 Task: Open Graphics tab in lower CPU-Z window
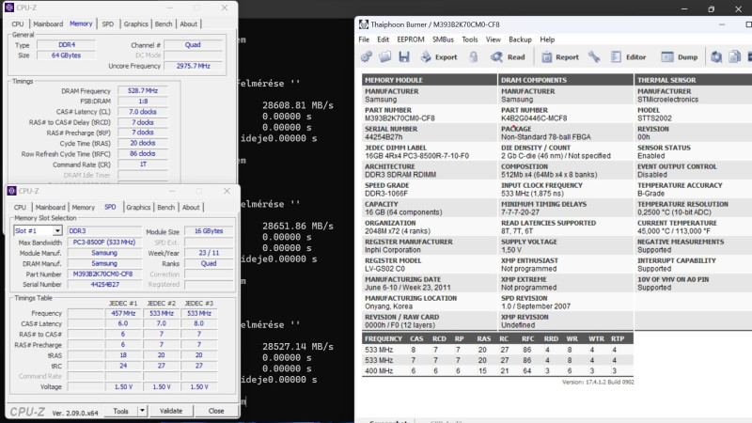coord(138,207)
